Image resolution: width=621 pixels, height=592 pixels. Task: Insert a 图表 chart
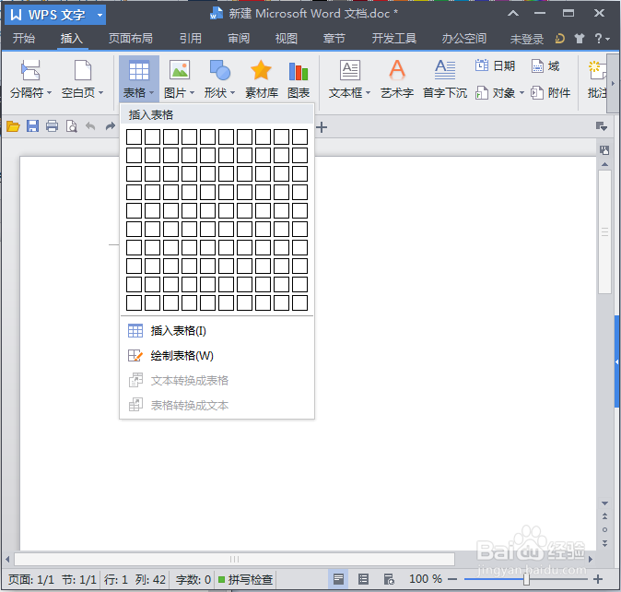(299, 79)
